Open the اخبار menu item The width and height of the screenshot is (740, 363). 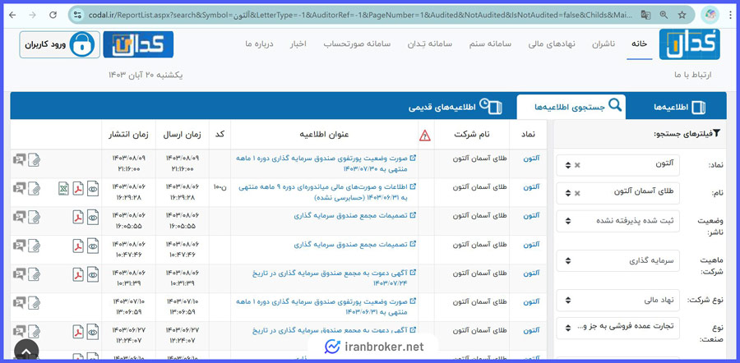(298, 44)
